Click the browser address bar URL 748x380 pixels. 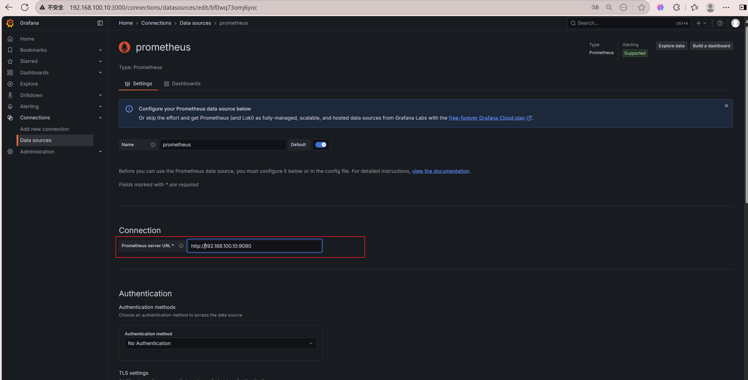163,7
